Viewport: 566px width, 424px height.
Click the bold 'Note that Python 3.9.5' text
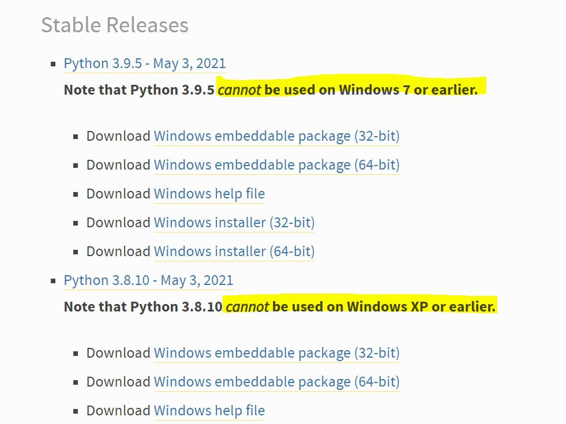[138, 90]
